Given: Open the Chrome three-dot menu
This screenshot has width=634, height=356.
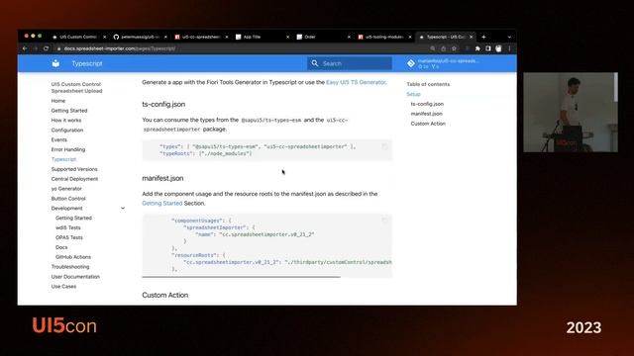Looking at the screenshot, I should tap(509, 48).
